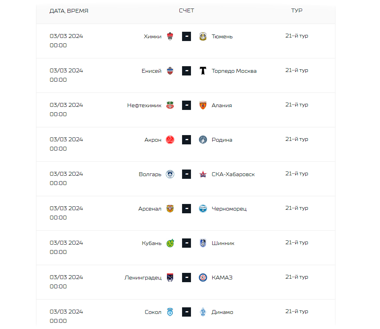The height and width of the screenshot is (329, 380).
Task: Click the Торпедо Москва T logo
Action: [203, 71]
